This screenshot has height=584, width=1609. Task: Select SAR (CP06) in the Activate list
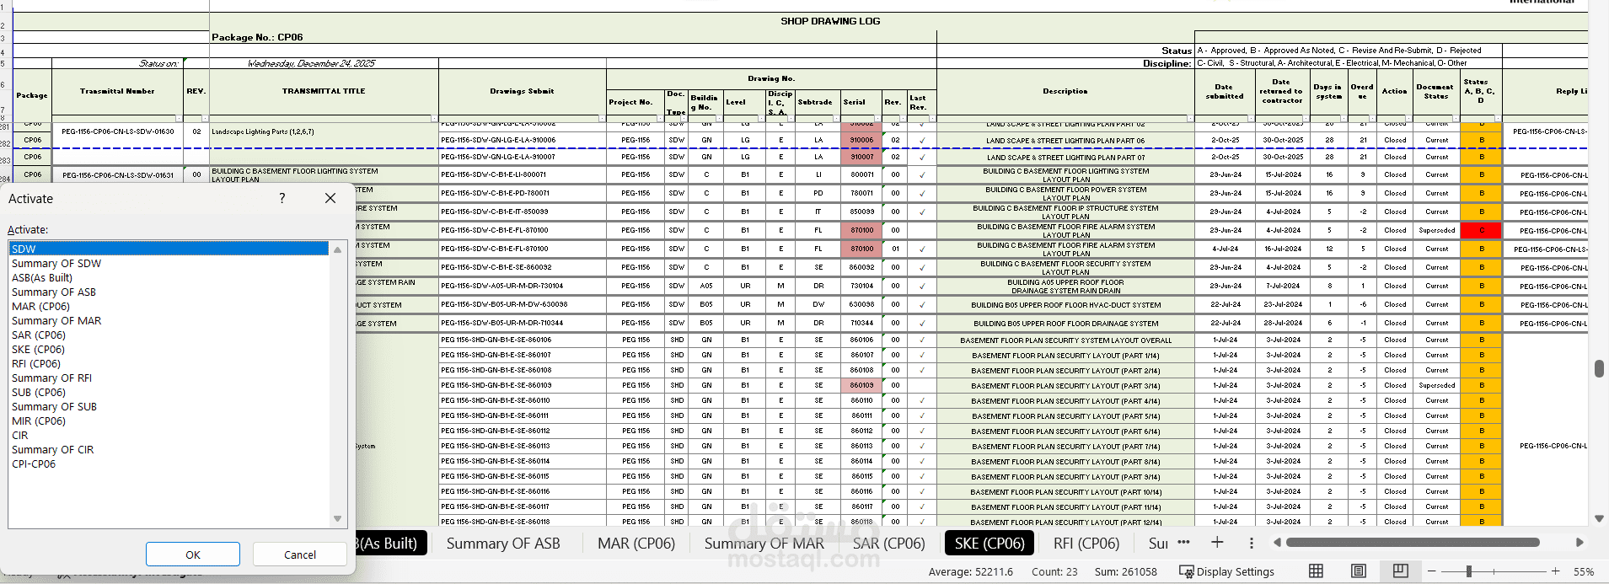39,335
